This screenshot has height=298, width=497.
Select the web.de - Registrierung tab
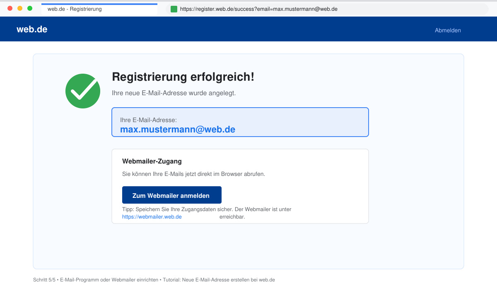click(x=99, y=9)
